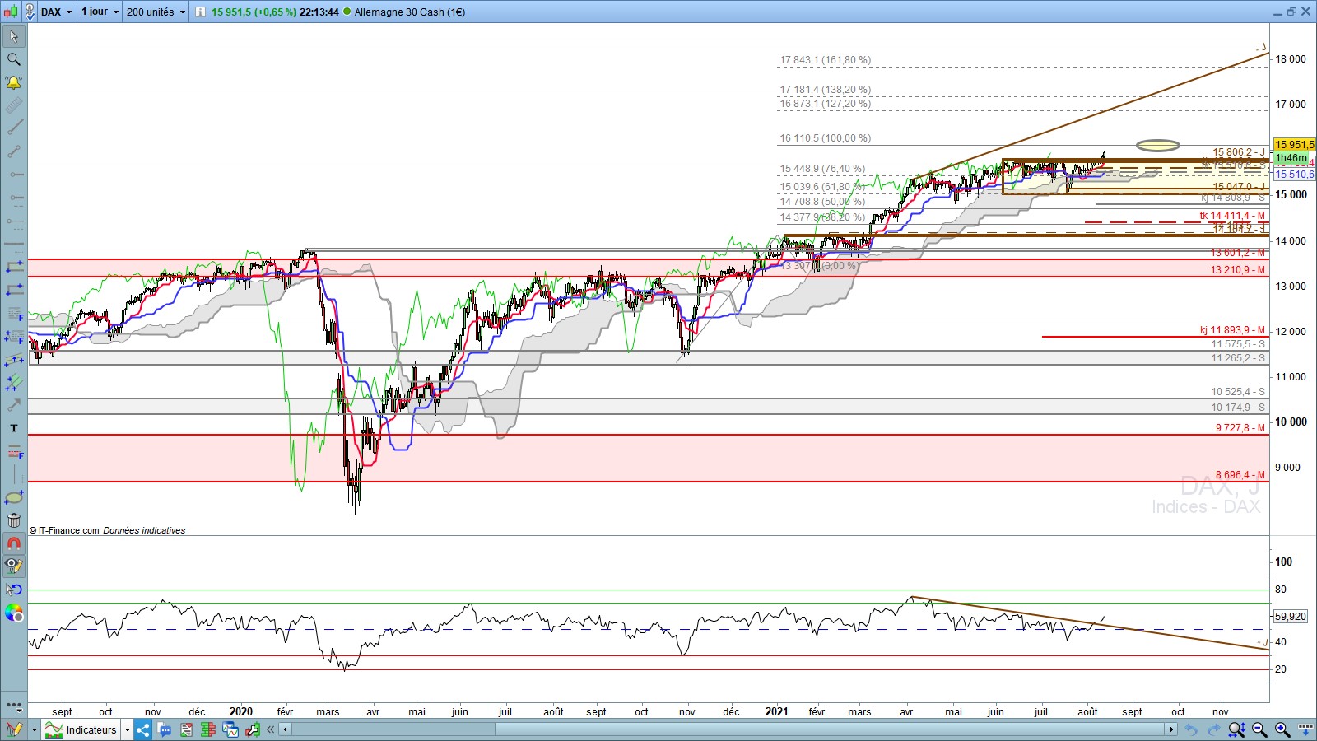Screen dimensions: 1317x741
Task: Click the 2021 label on the time axis
Action: pos(776,711)
